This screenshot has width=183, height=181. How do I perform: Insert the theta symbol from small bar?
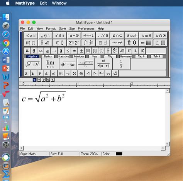(x=34, y=51)
